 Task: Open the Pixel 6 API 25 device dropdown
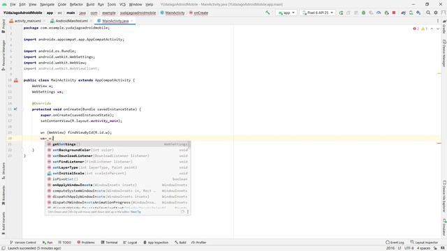(x=318, y=13)
